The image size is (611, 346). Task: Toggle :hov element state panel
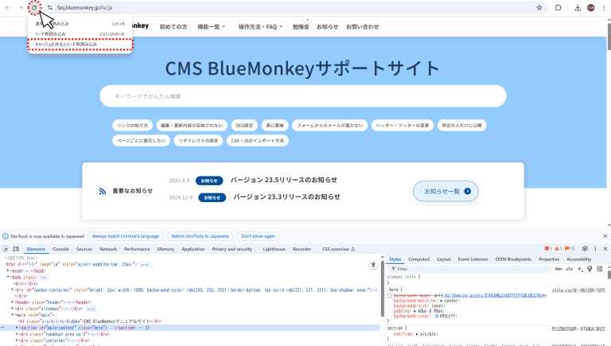click(x=558, y=269)
